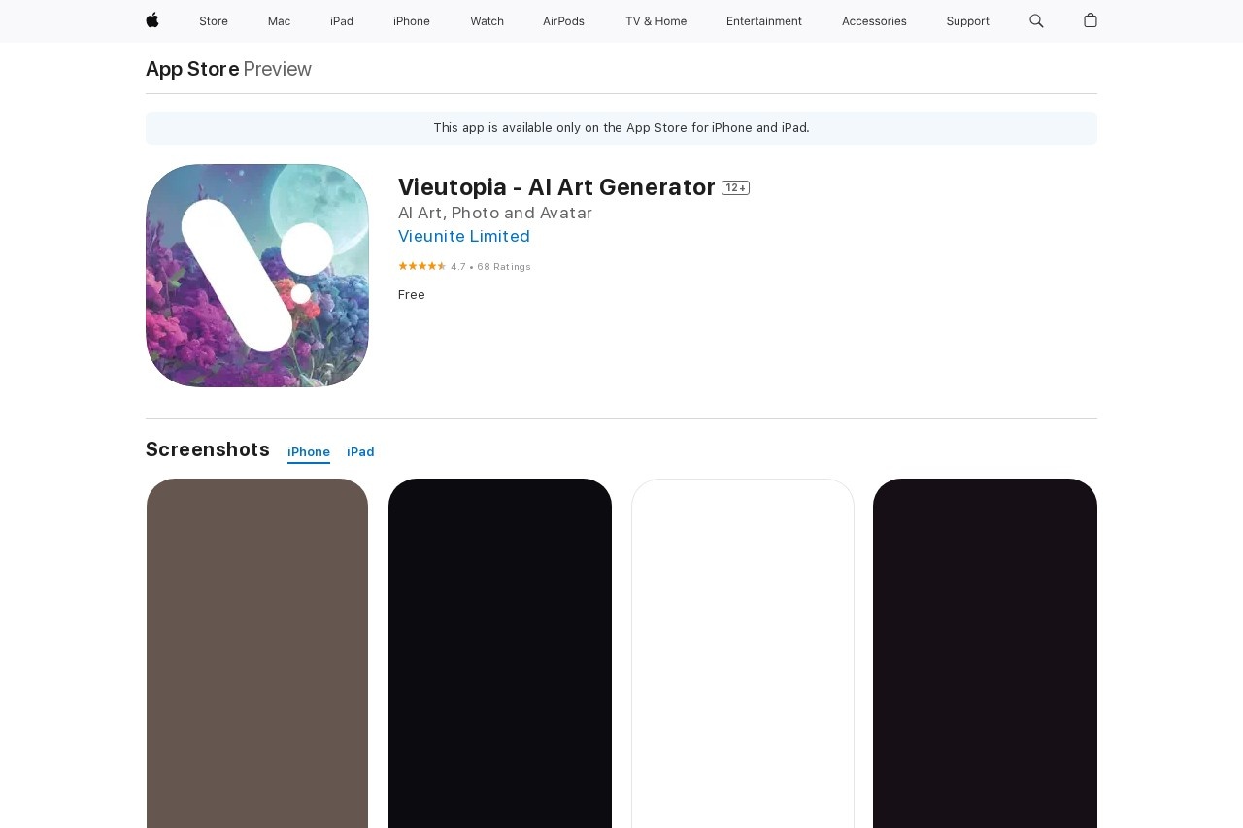Open the Store menu item
1243x828 pixels.
[214, 21]
